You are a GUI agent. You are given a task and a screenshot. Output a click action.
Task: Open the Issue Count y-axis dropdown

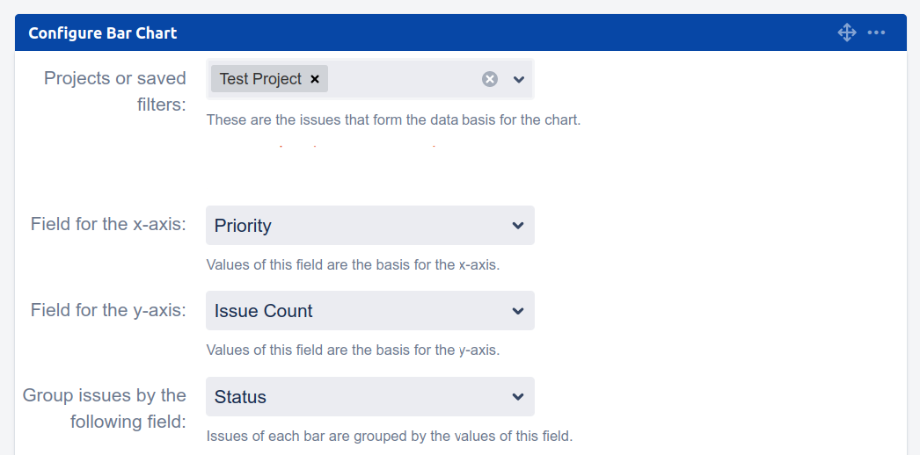click(x=369, y=311)
